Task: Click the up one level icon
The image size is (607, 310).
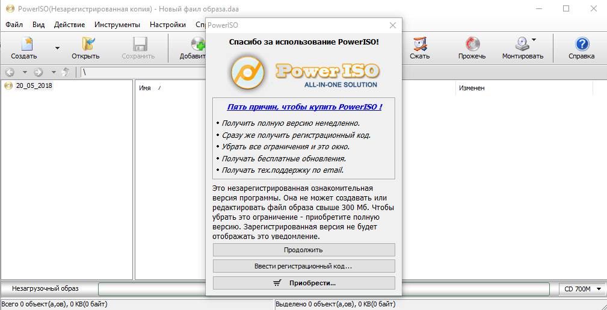Action: pyautogui.click(x=66, y=72)
